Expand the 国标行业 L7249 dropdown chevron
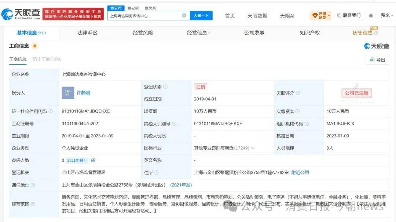 (253, 148)
